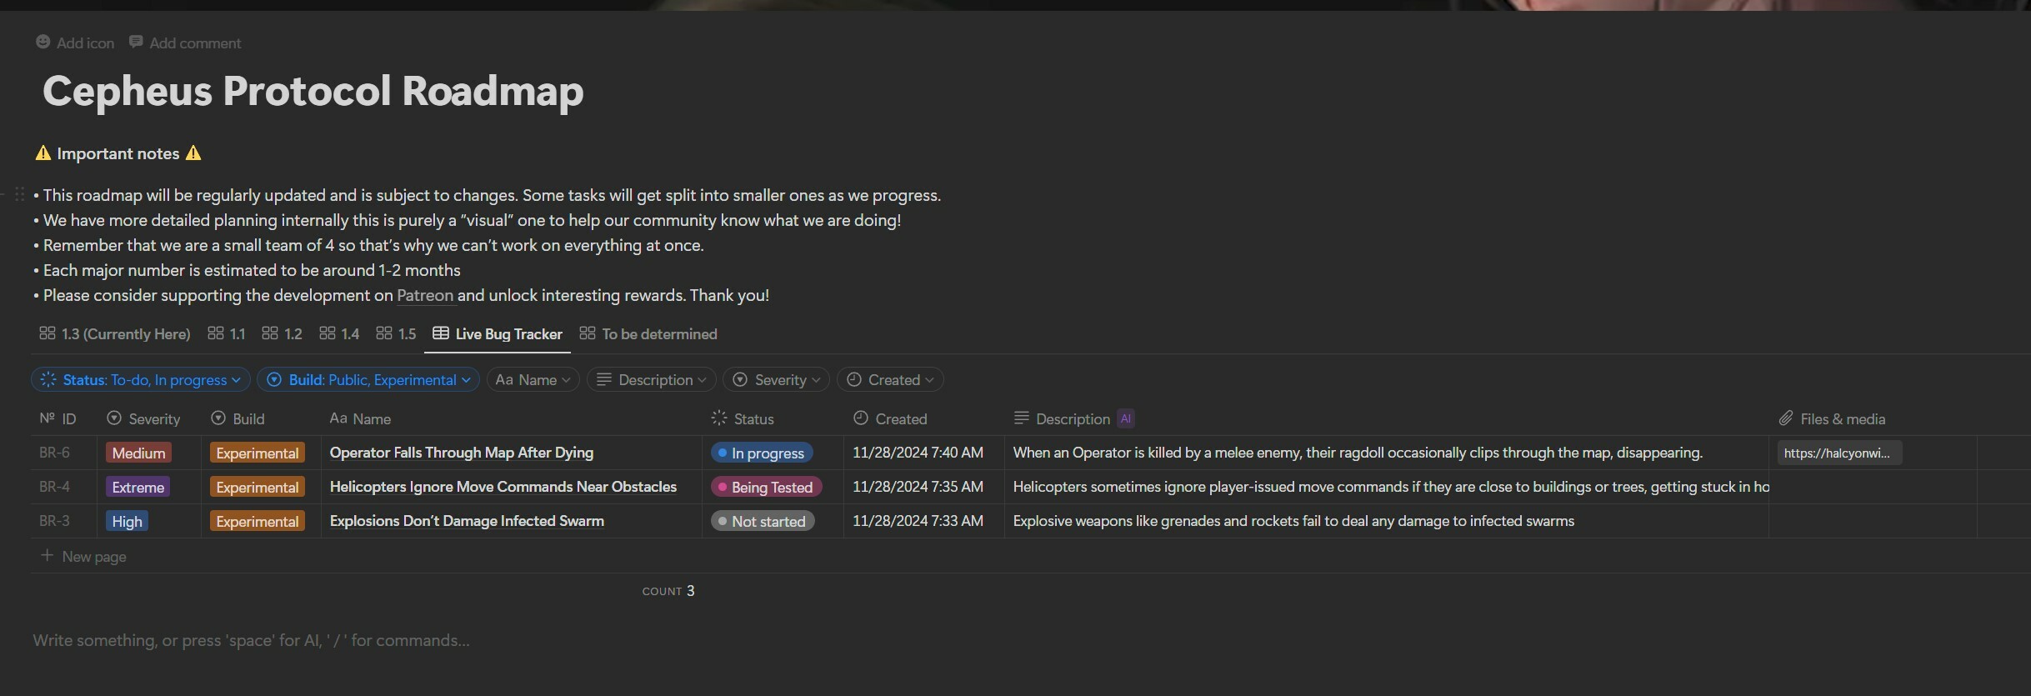
Task: Switch to the 1.3 (Currently Here) tab
Action: 115,334
